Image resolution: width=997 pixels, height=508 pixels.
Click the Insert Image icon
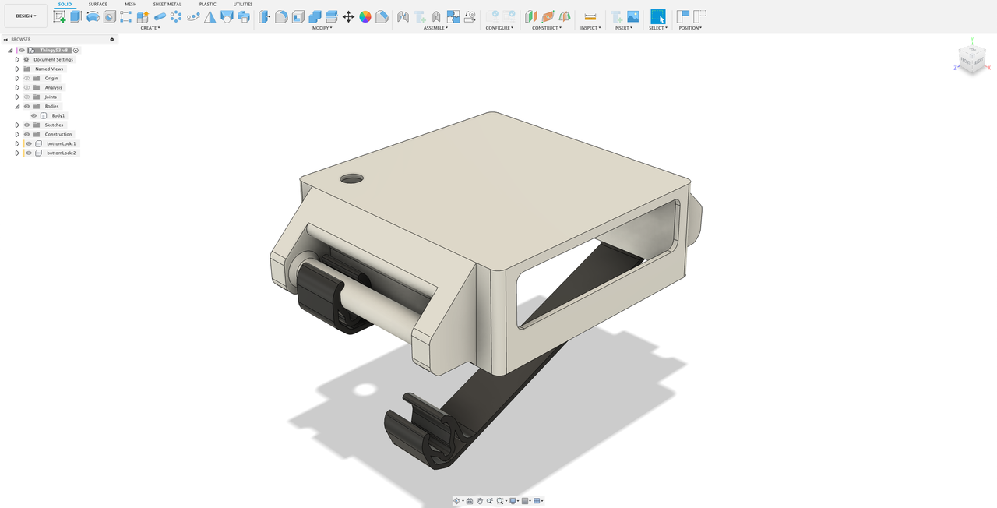(633, 16)
